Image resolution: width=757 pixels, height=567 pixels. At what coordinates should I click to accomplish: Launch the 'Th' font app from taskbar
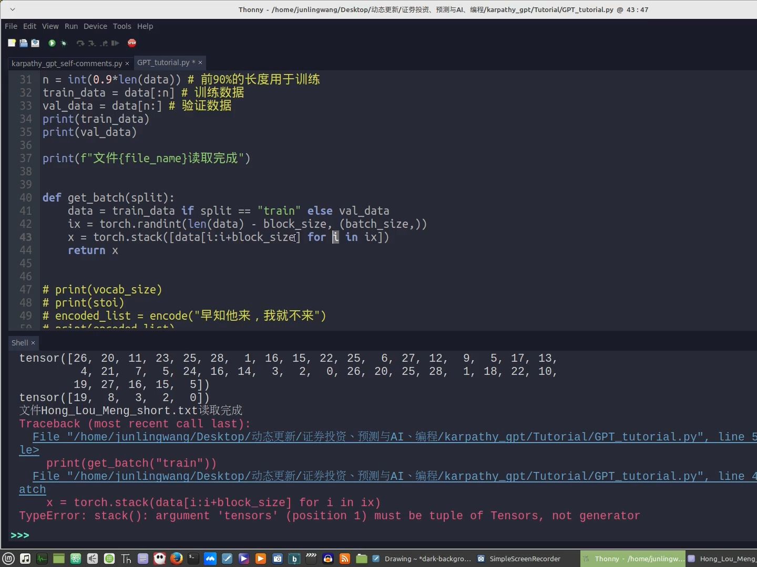126,559
